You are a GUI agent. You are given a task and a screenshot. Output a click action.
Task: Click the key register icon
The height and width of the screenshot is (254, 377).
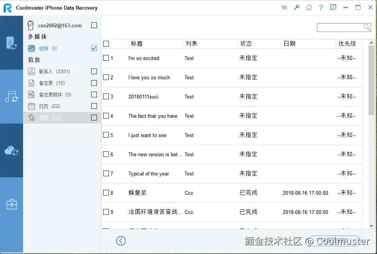click(x=297, y=7)
